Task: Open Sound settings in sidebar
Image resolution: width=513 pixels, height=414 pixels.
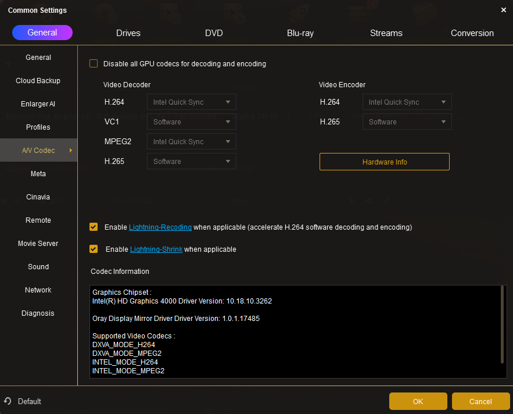Action: (x=38, y=267)
